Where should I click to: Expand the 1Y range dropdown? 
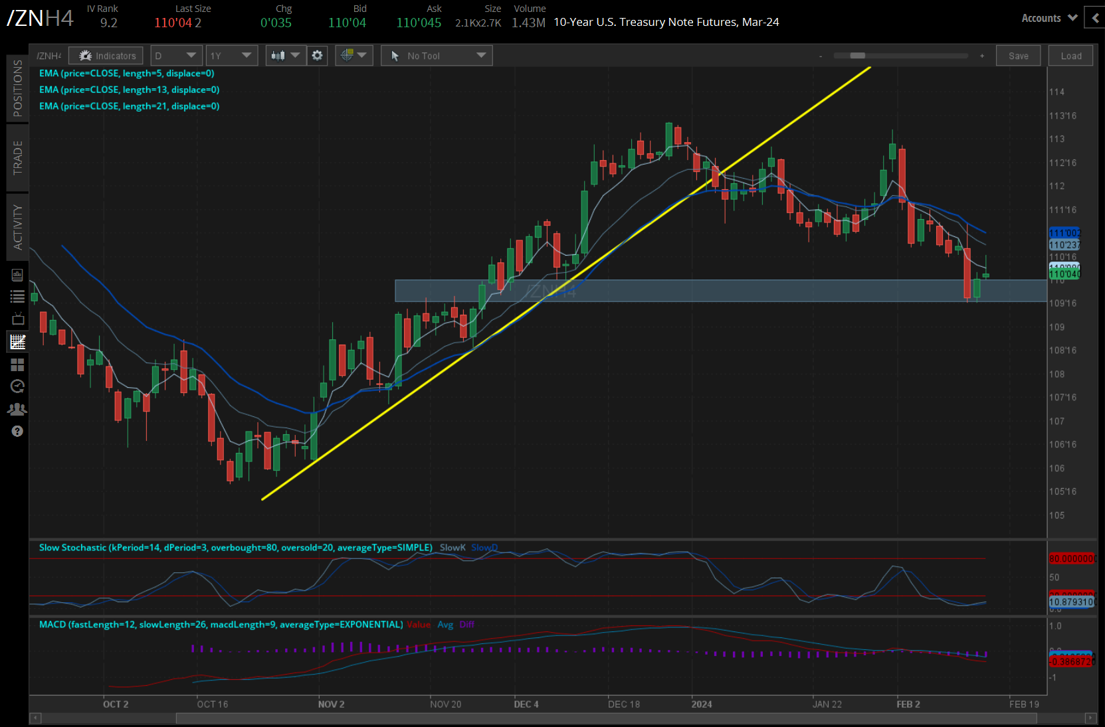(x=231, y=55)
